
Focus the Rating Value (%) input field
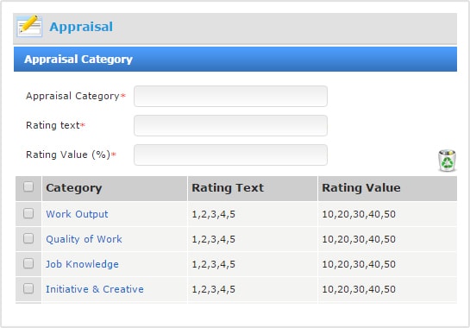click(x=230, y=155)
